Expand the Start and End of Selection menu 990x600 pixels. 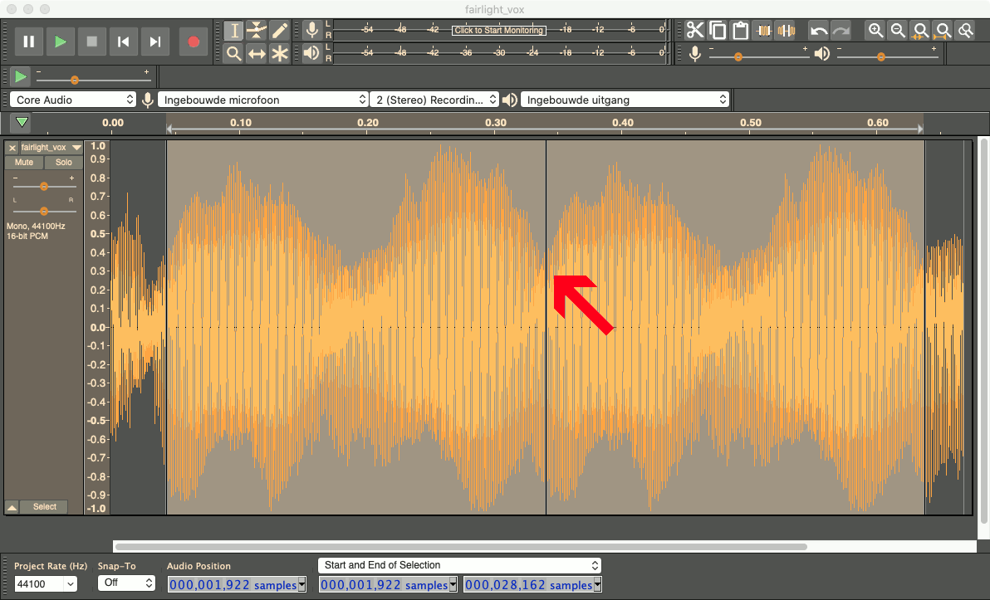[459, 565]
